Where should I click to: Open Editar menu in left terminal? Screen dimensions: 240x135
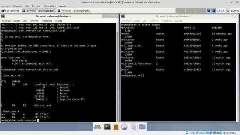coord(16,21)
